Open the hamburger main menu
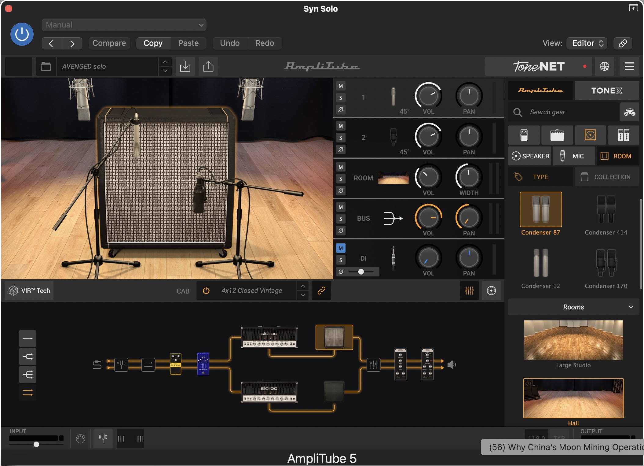The width and height of the screenshot is (644, 466). [x=629, y=66]
